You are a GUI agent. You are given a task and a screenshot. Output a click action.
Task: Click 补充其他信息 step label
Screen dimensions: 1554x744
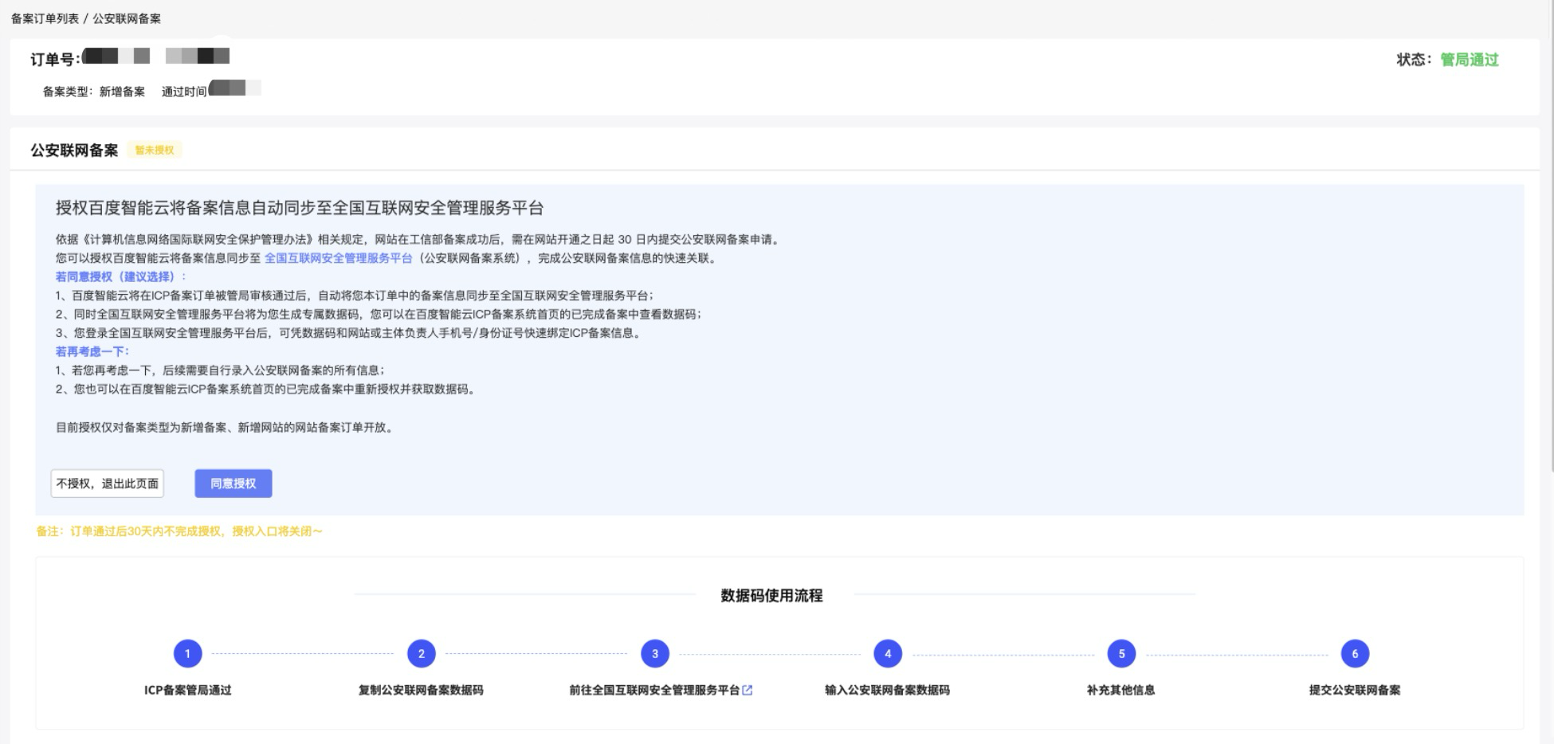(1120, 691)
